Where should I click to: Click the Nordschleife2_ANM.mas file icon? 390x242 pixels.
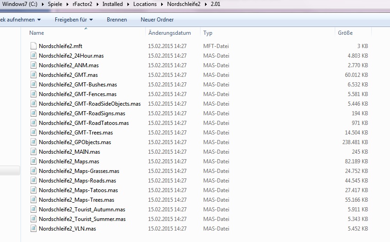33,65
